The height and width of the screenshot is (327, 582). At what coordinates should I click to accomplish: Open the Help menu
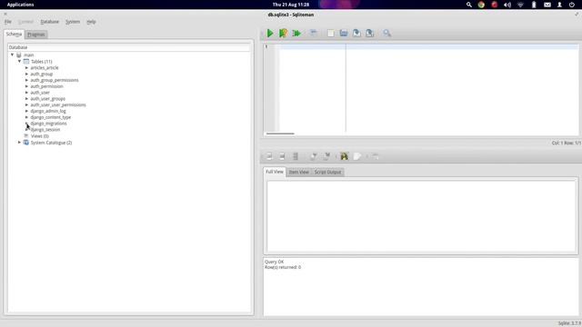point(91,22)
